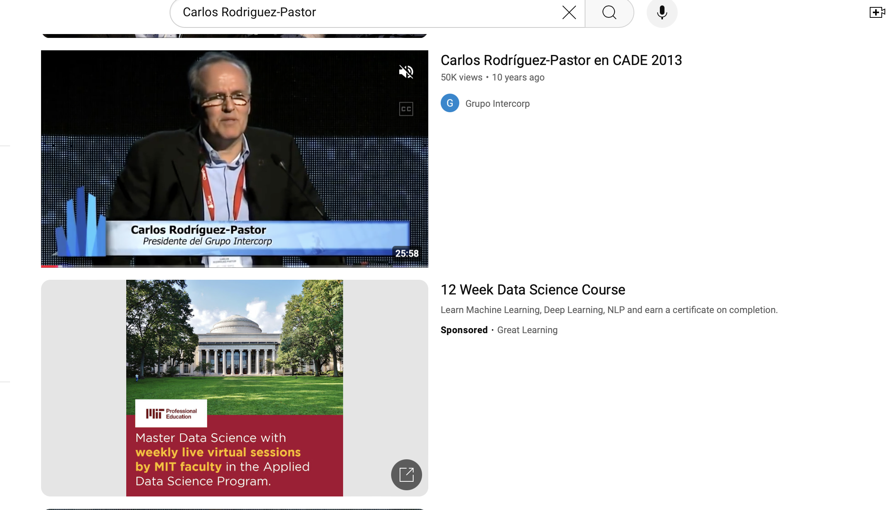Click the MIT Professional Education logo
Image resolution: width=886 pixels, height=510 pixels.
(171, 414)
